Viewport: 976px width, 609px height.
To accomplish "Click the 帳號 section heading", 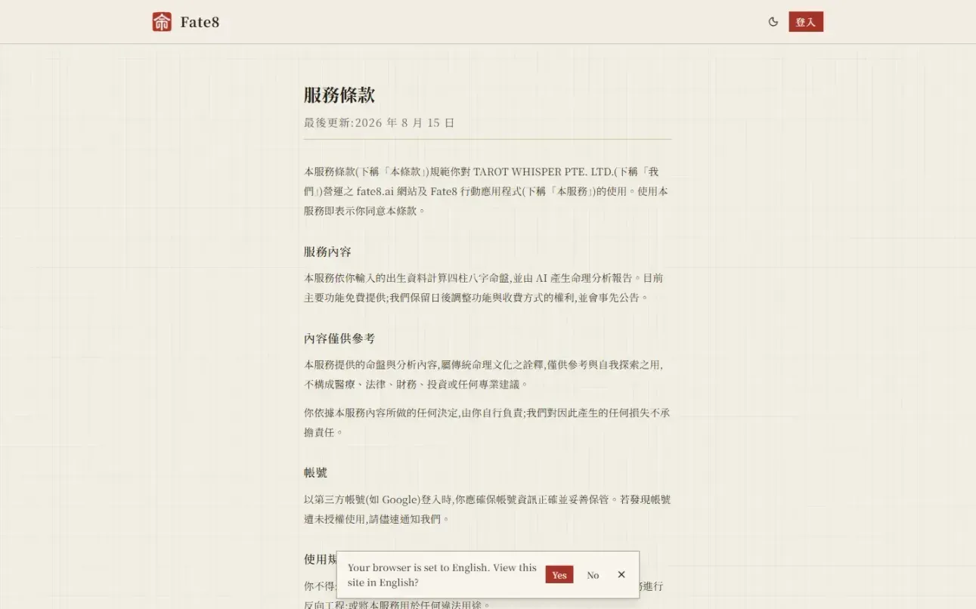I will pos(316,473).
